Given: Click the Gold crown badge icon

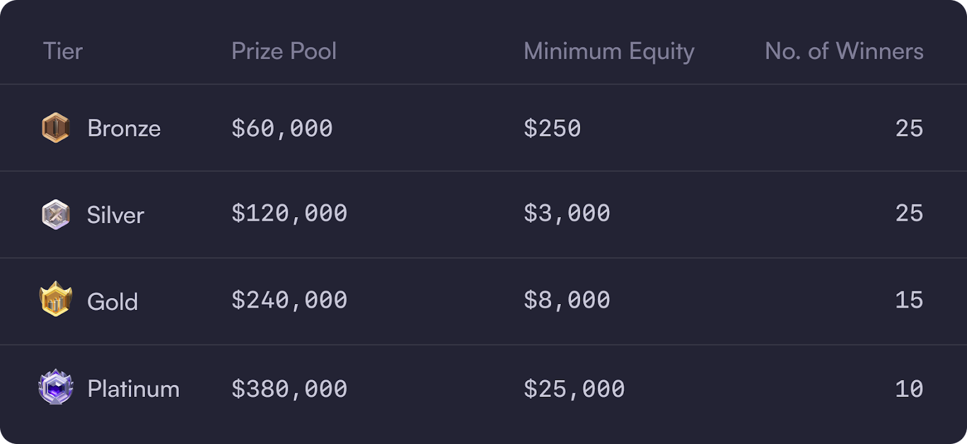Looking at the screenshot, I should pyautogui.click(x=56, y=299).
